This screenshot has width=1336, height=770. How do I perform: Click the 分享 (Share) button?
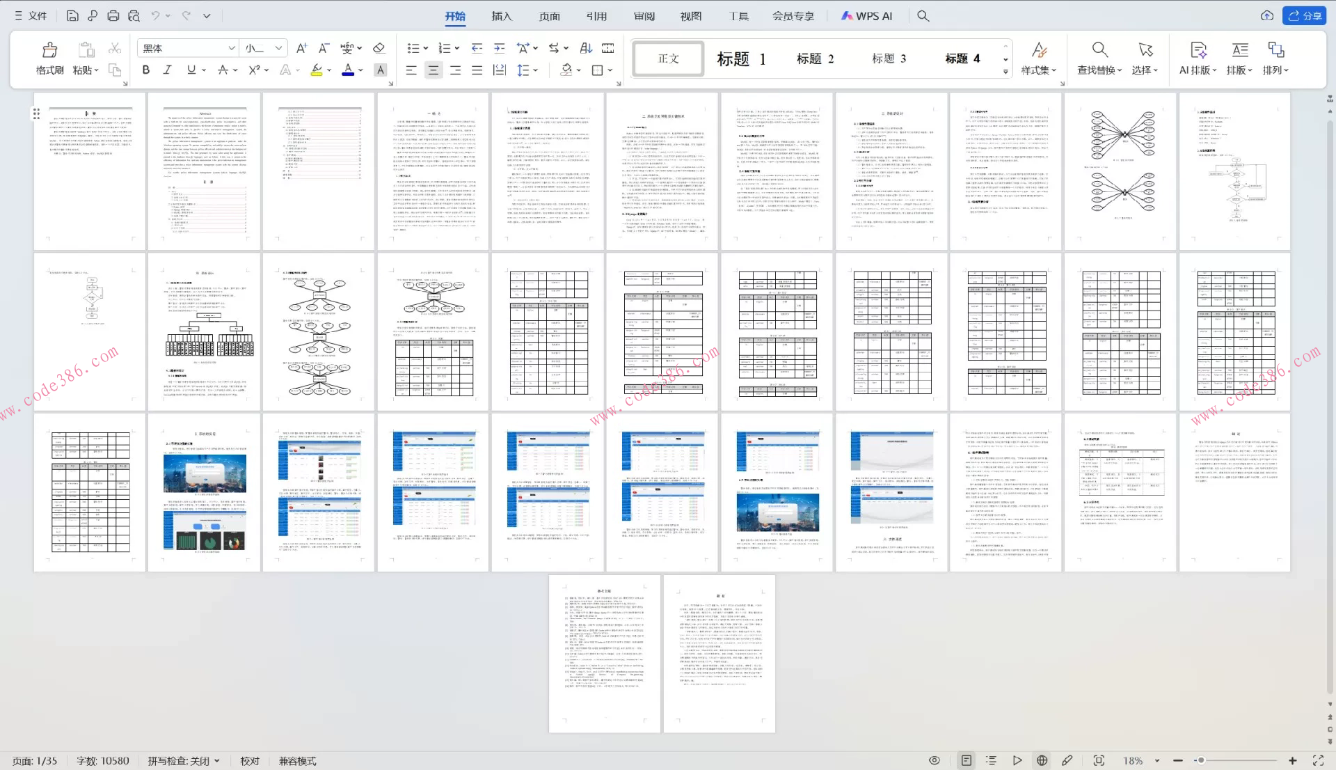1304,15
